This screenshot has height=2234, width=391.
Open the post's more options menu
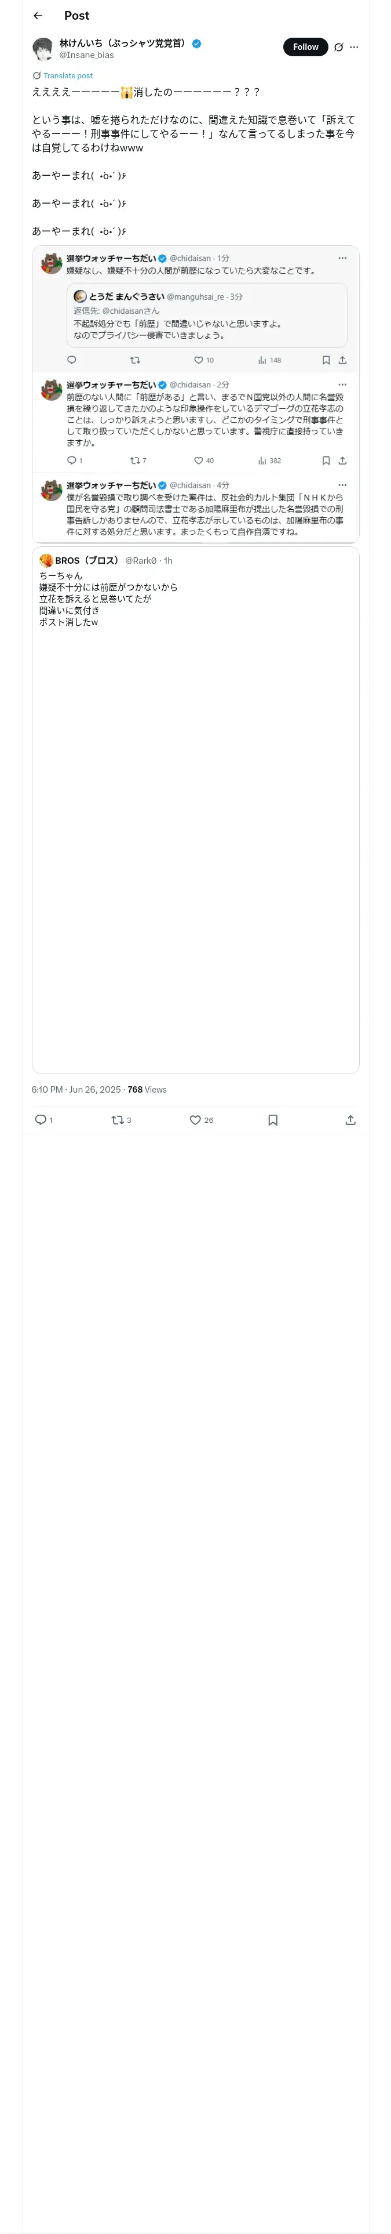[x=354, y=48]
